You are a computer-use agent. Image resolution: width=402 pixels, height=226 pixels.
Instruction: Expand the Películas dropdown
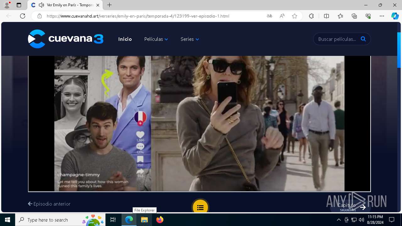click(156, 39)
